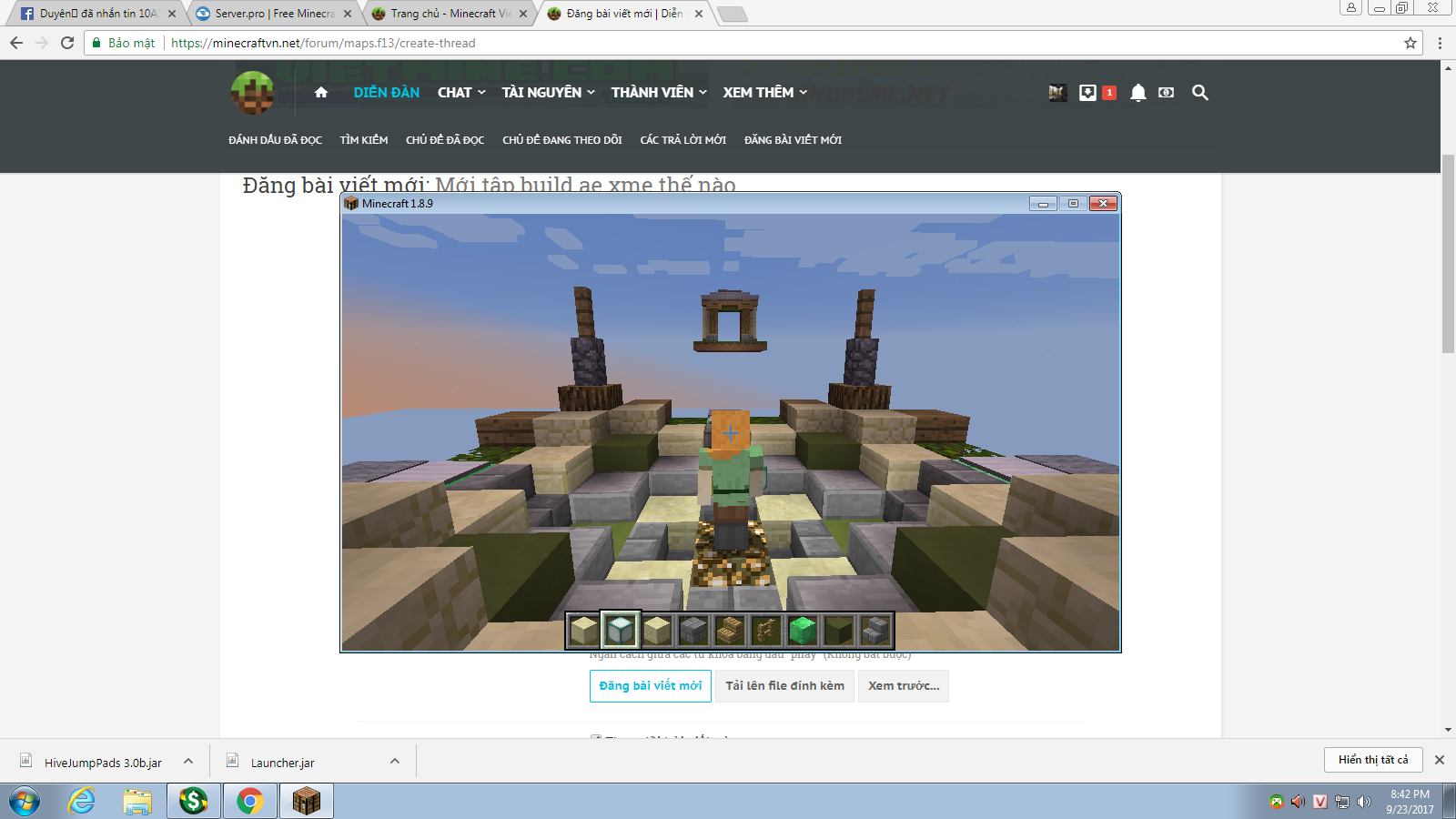This screenshot has height=819, width=1456.
Task: Switch to the Server.pro tab
Action: point(274,14)
